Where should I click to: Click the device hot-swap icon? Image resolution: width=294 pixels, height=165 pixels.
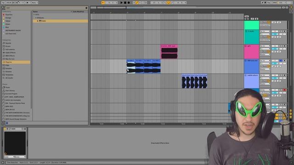coord(23,129)
